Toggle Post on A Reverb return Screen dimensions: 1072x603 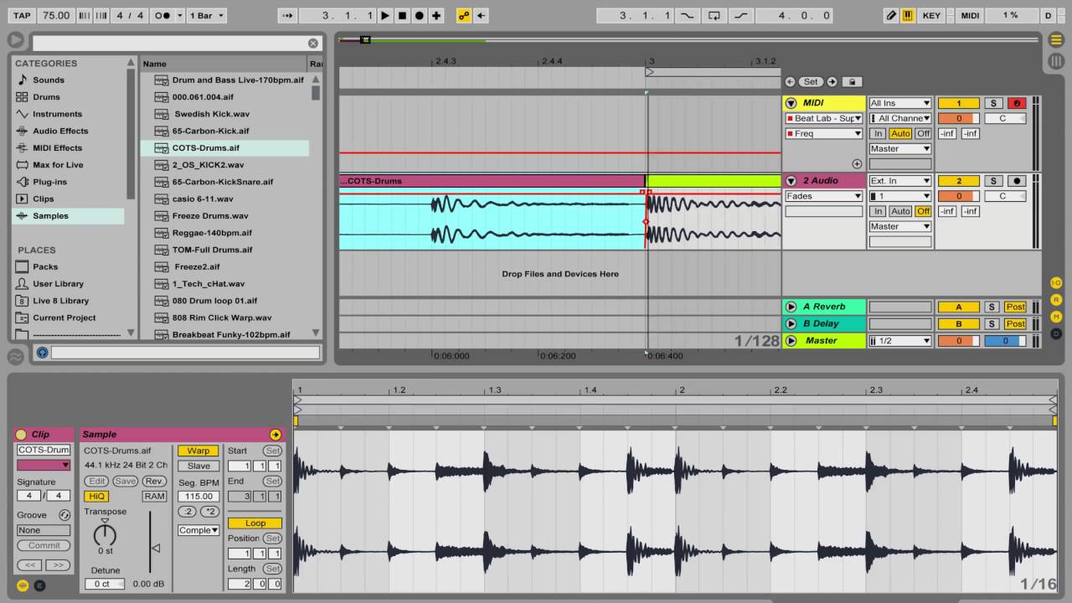pos(1015,307)
